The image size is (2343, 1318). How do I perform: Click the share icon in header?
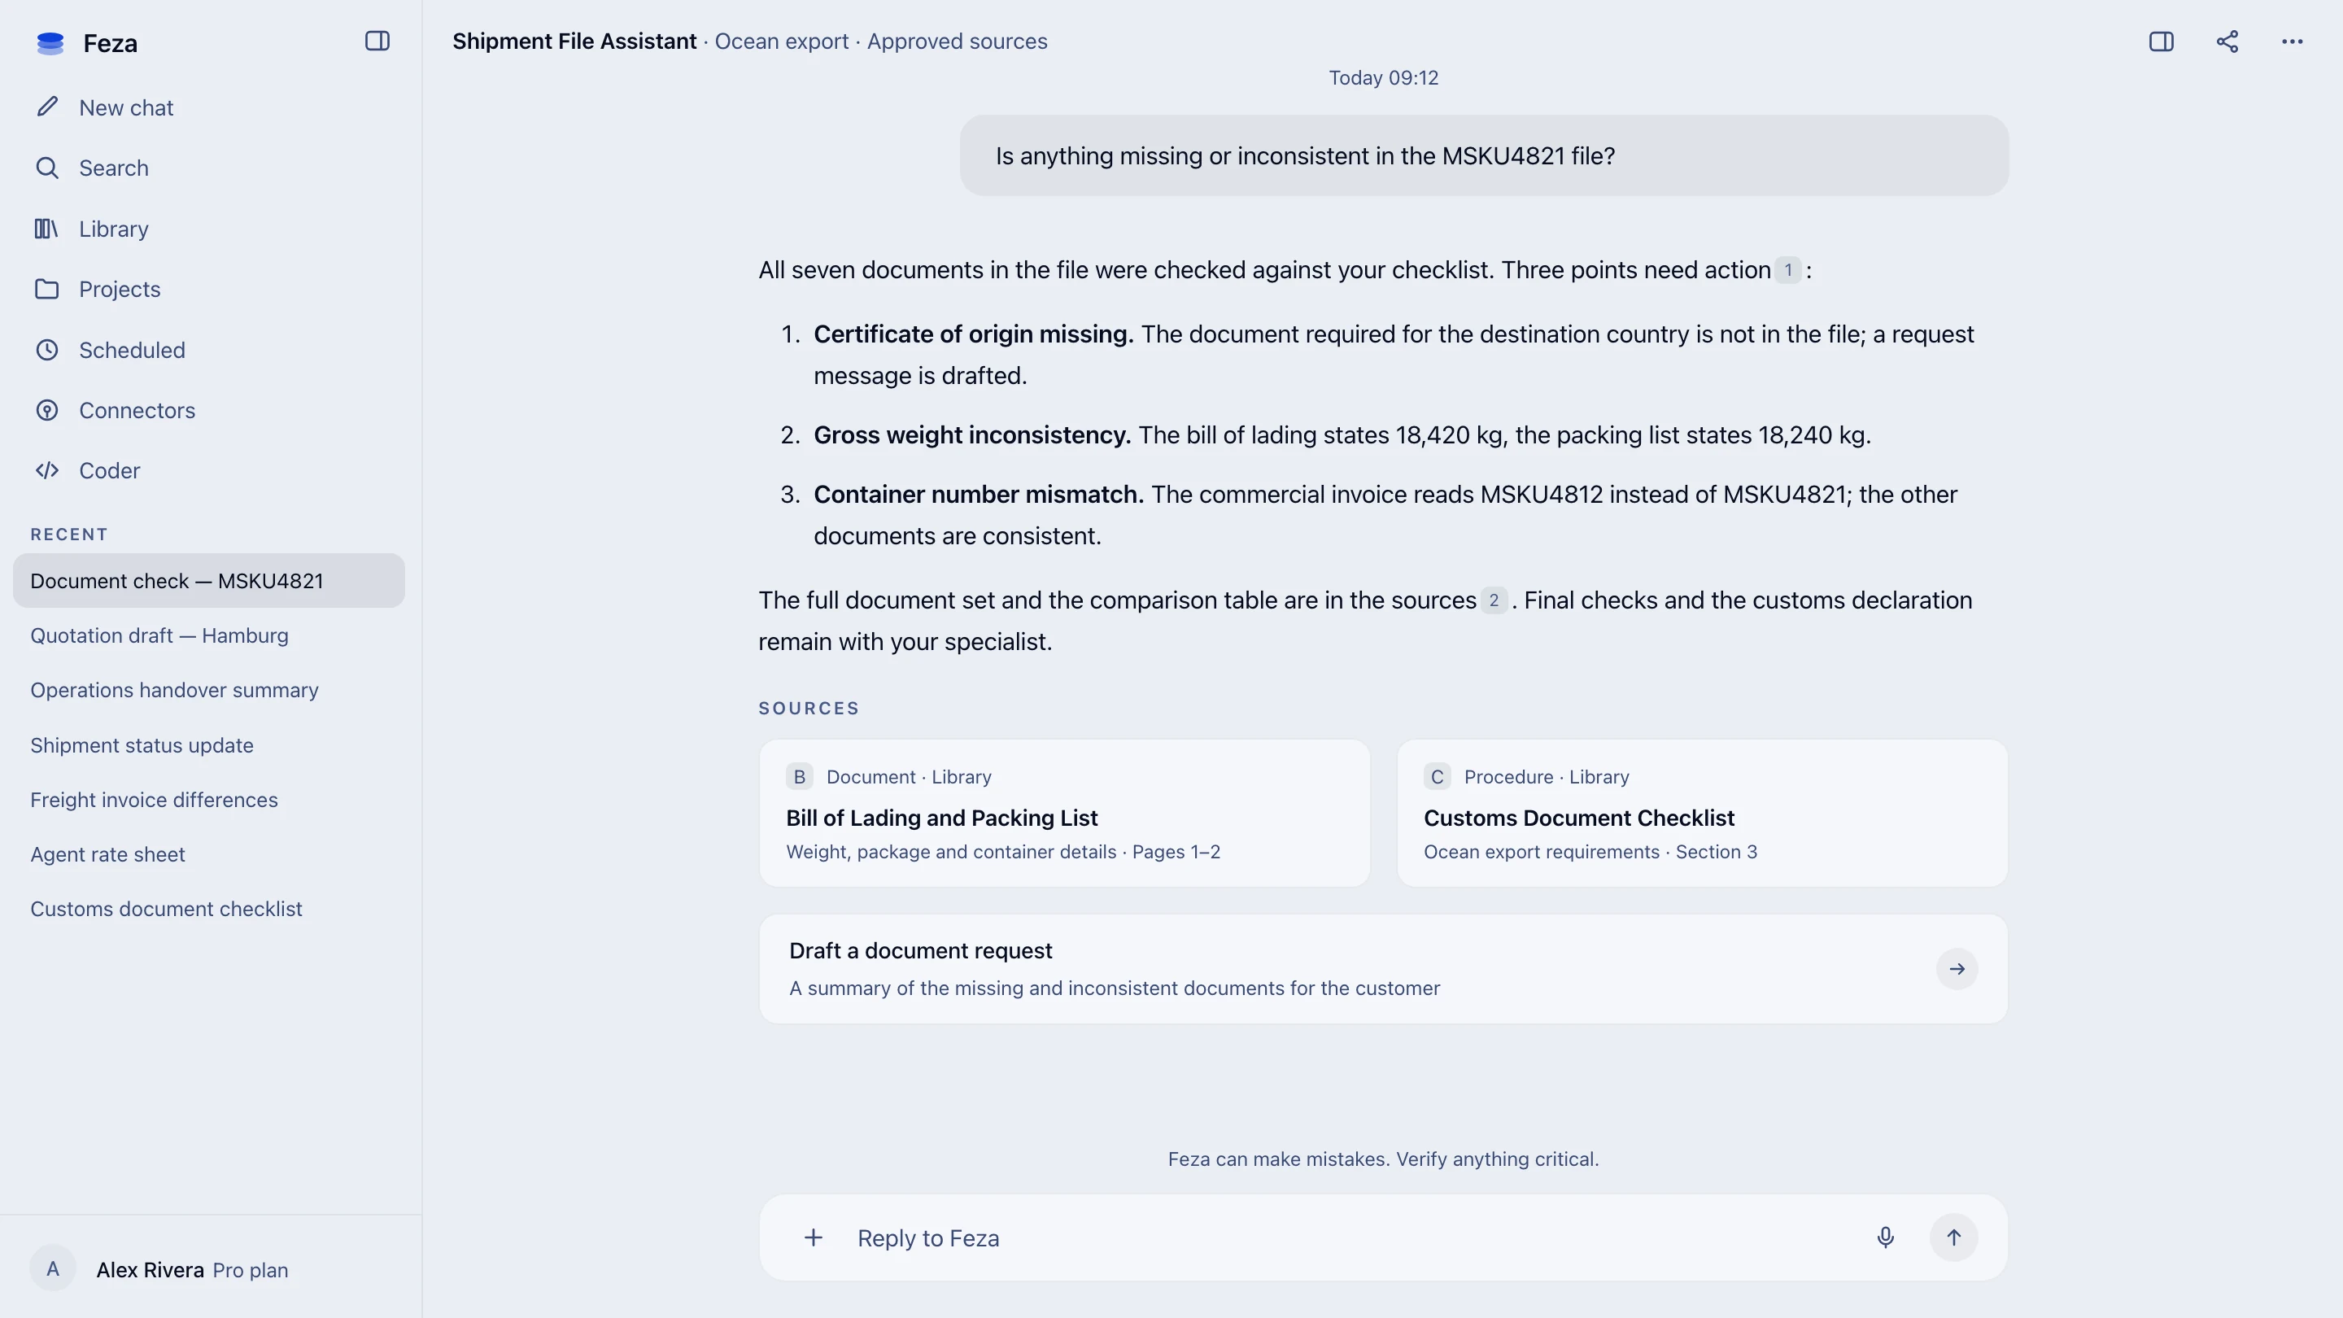pos(2227,41)
